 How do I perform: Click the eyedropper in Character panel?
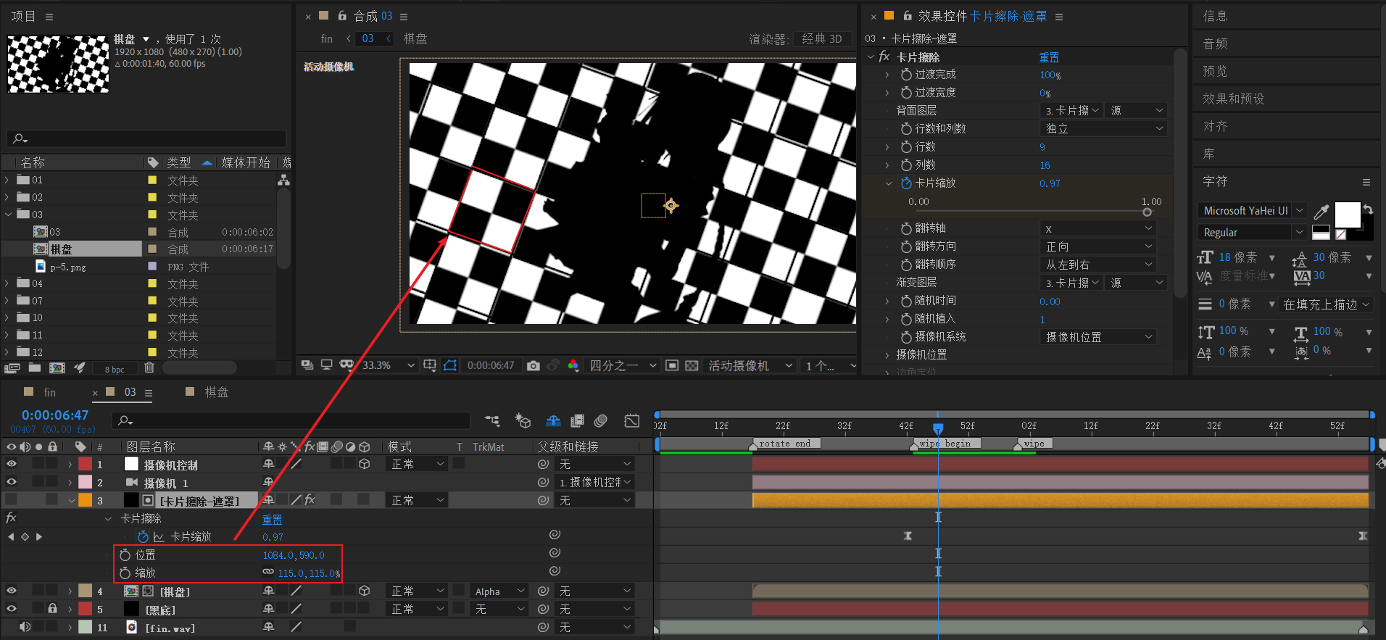coord(1321,212)
